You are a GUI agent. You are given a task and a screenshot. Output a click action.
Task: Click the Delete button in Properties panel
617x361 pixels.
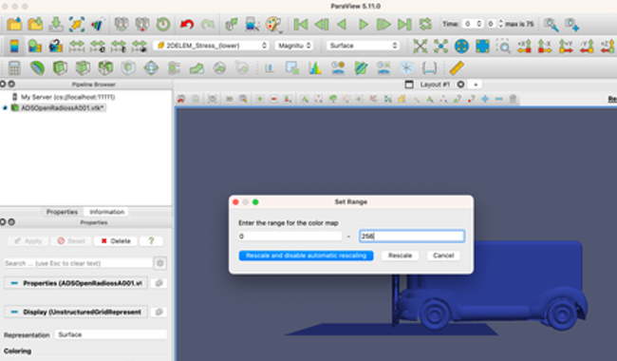click(x=115, y=241)
